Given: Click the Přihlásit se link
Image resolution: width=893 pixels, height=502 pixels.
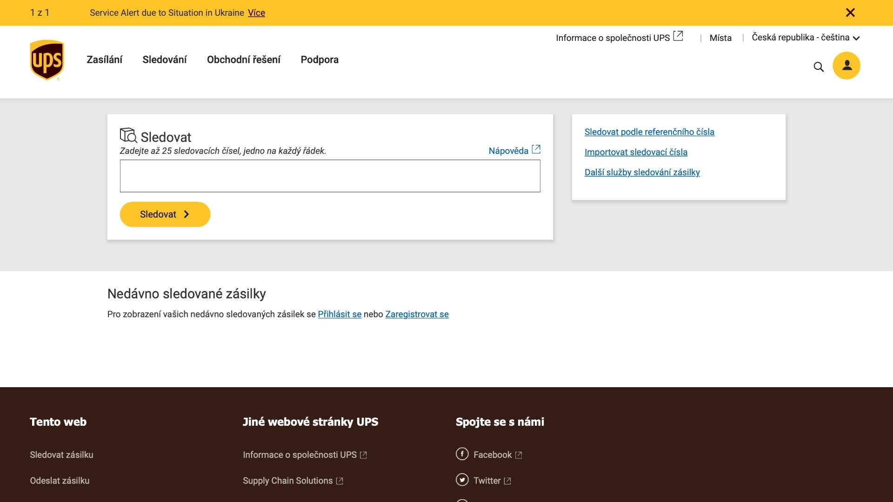Looking at the screenshot, I should point(340,314).
